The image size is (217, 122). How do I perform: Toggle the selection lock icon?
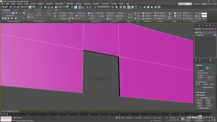pos(120,118)
